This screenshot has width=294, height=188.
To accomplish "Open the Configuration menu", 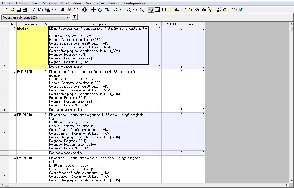I will pyautogui.click(x=134, y=3).
